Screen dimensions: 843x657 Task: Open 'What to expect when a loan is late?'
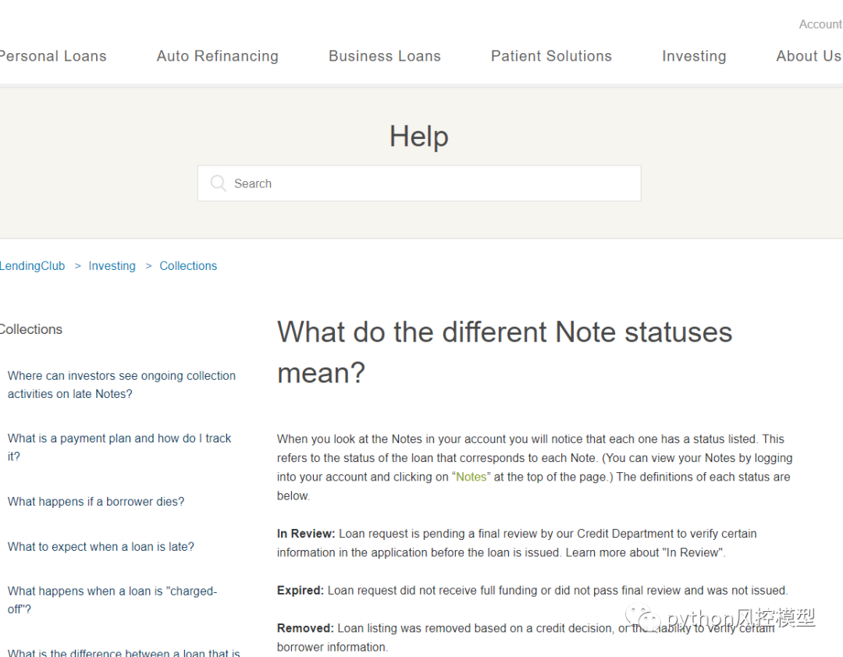[x=101, y=547]
